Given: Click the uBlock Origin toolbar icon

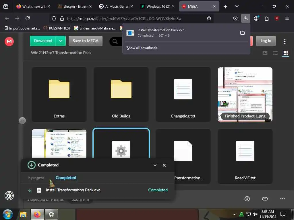Looking at the screenshot, I should (x=277, y=18).
